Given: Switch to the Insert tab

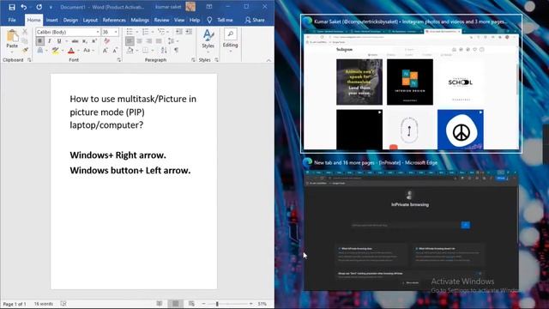Looking at the screenshot, I should pyautogui.click(x=51, y=20).
